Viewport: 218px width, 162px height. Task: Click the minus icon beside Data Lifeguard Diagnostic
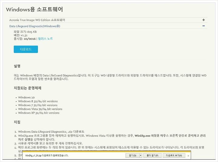pos(203,26)
